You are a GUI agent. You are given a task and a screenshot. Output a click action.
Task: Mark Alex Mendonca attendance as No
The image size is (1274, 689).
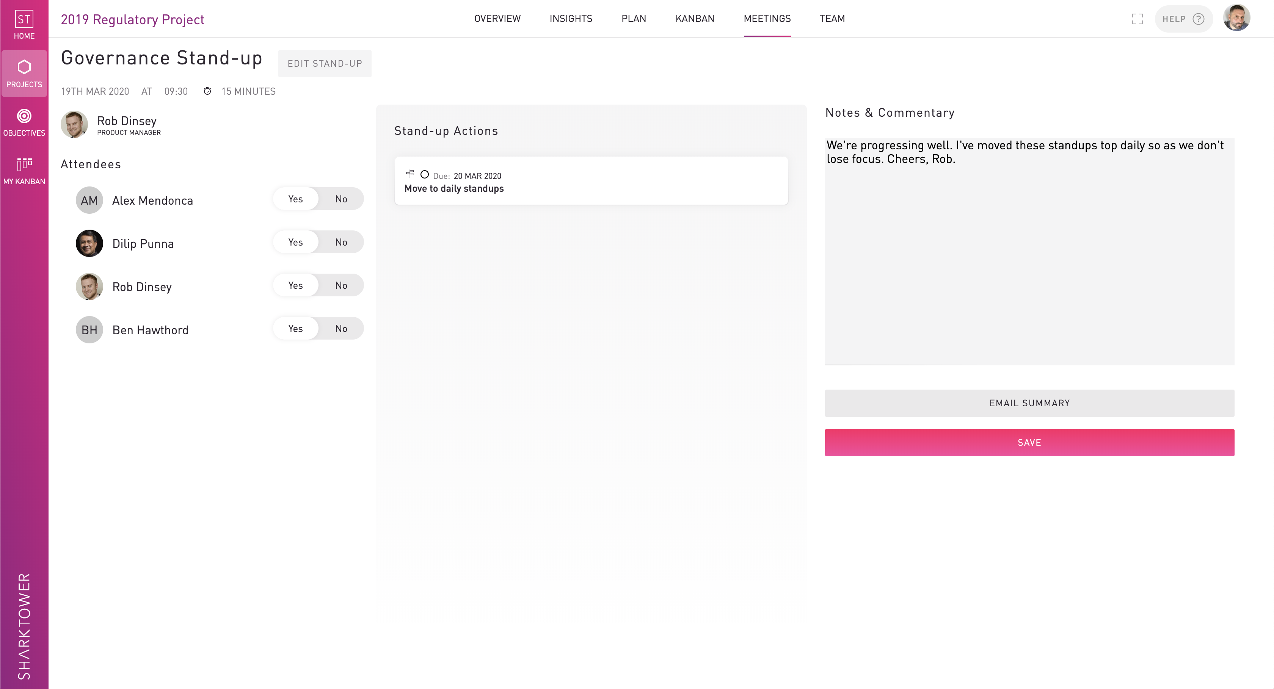coord(341,199)
